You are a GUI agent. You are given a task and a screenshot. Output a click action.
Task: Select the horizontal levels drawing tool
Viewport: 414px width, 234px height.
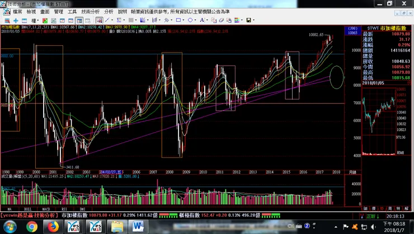[119, 20]
